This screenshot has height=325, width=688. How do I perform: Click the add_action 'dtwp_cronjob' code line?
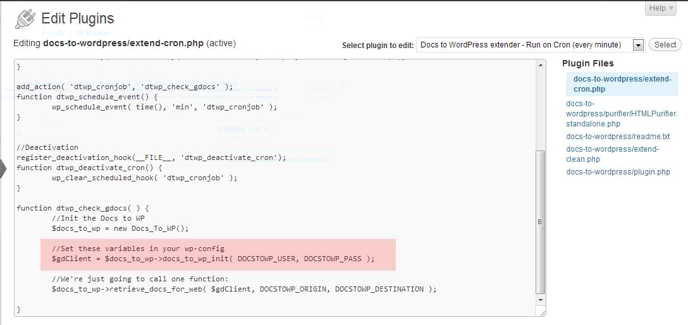[x=125, y=87]
